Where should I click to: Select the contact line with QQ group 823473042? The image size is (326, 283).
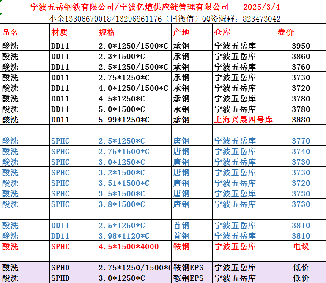point(164,19)
